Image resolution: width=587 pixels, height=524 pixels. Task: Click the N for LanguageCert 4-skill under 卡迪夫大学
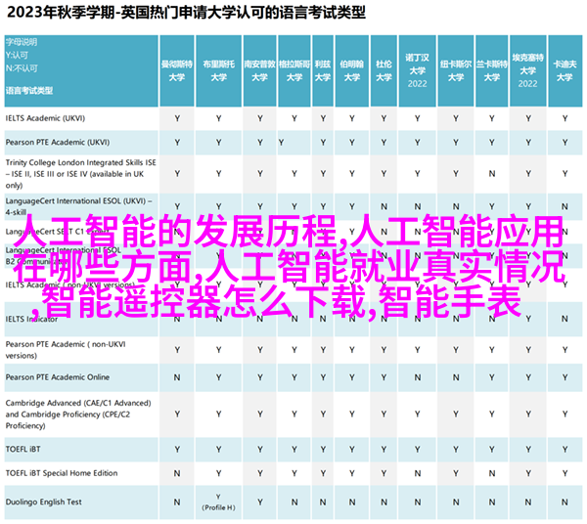coord(564,206)
